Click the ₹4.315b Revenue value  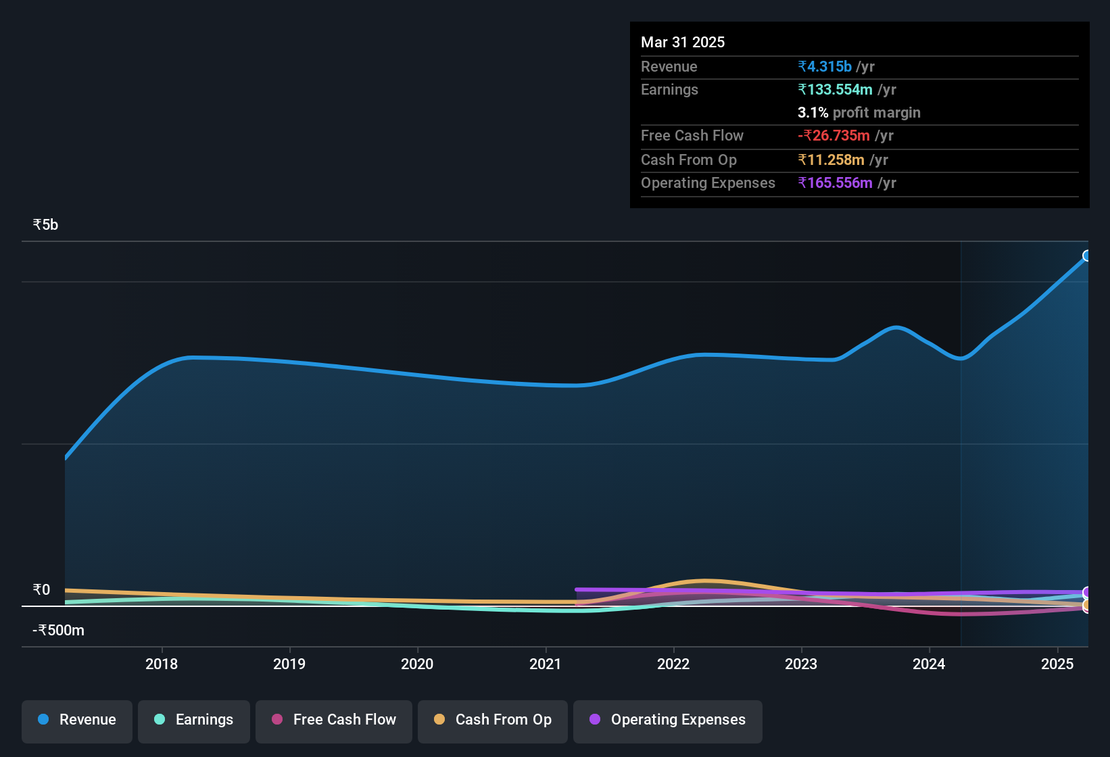[x=825, y=66]
